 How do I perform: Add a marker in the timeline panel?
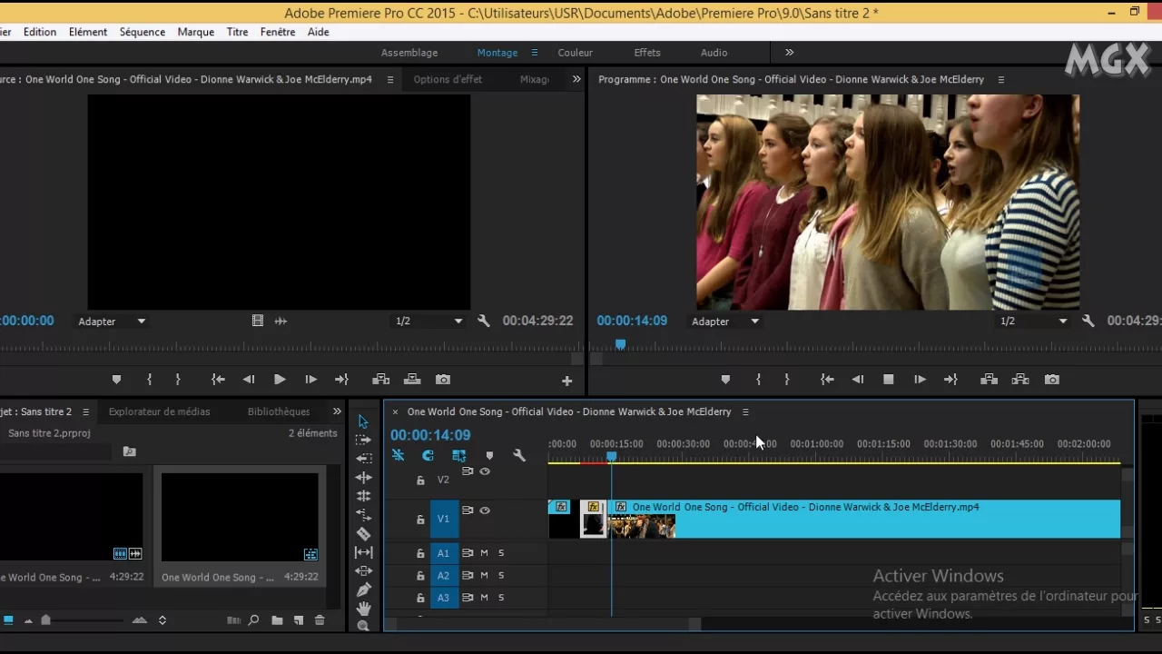[489, 455]
